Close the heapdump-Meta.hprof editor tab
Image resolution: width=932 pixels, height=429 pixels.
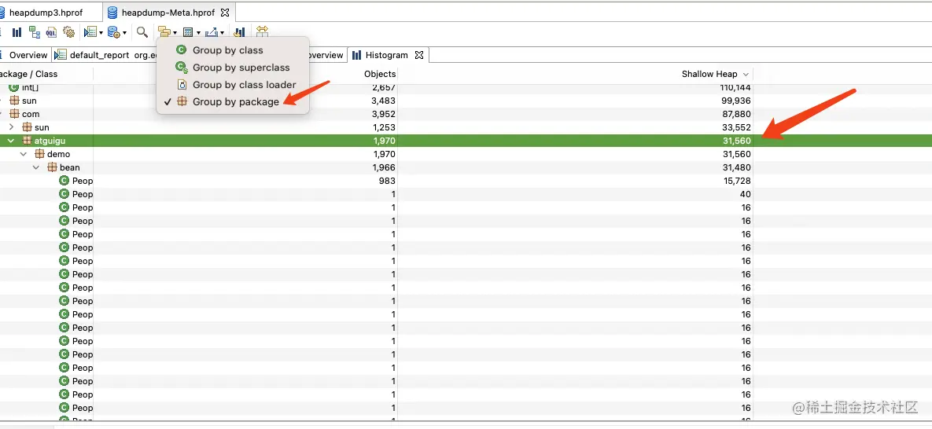[225, 12]
